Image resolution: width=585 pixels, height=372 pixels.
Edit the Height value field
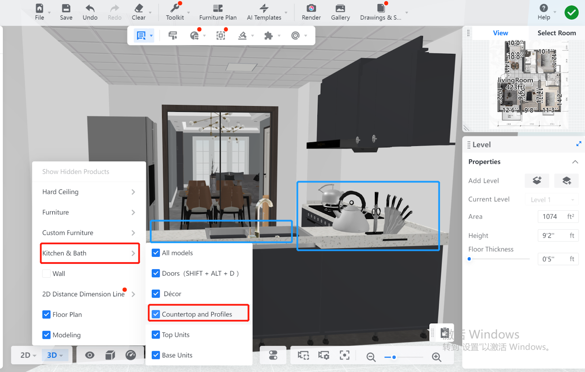[558, 236]
